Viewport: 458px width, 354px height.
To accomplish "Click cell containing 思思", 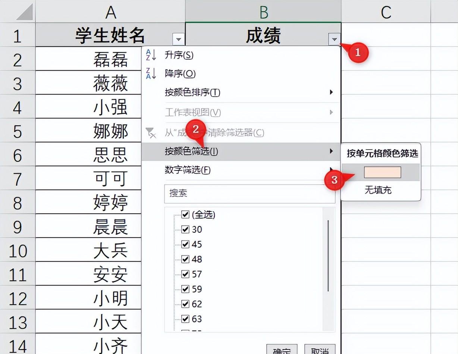I will point(89,154).
